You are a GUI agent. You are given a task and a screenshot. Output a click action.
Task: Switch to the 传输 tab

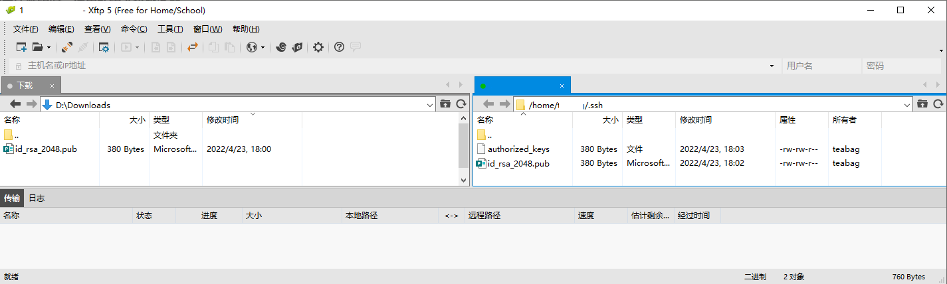click(x=12, y=198)
